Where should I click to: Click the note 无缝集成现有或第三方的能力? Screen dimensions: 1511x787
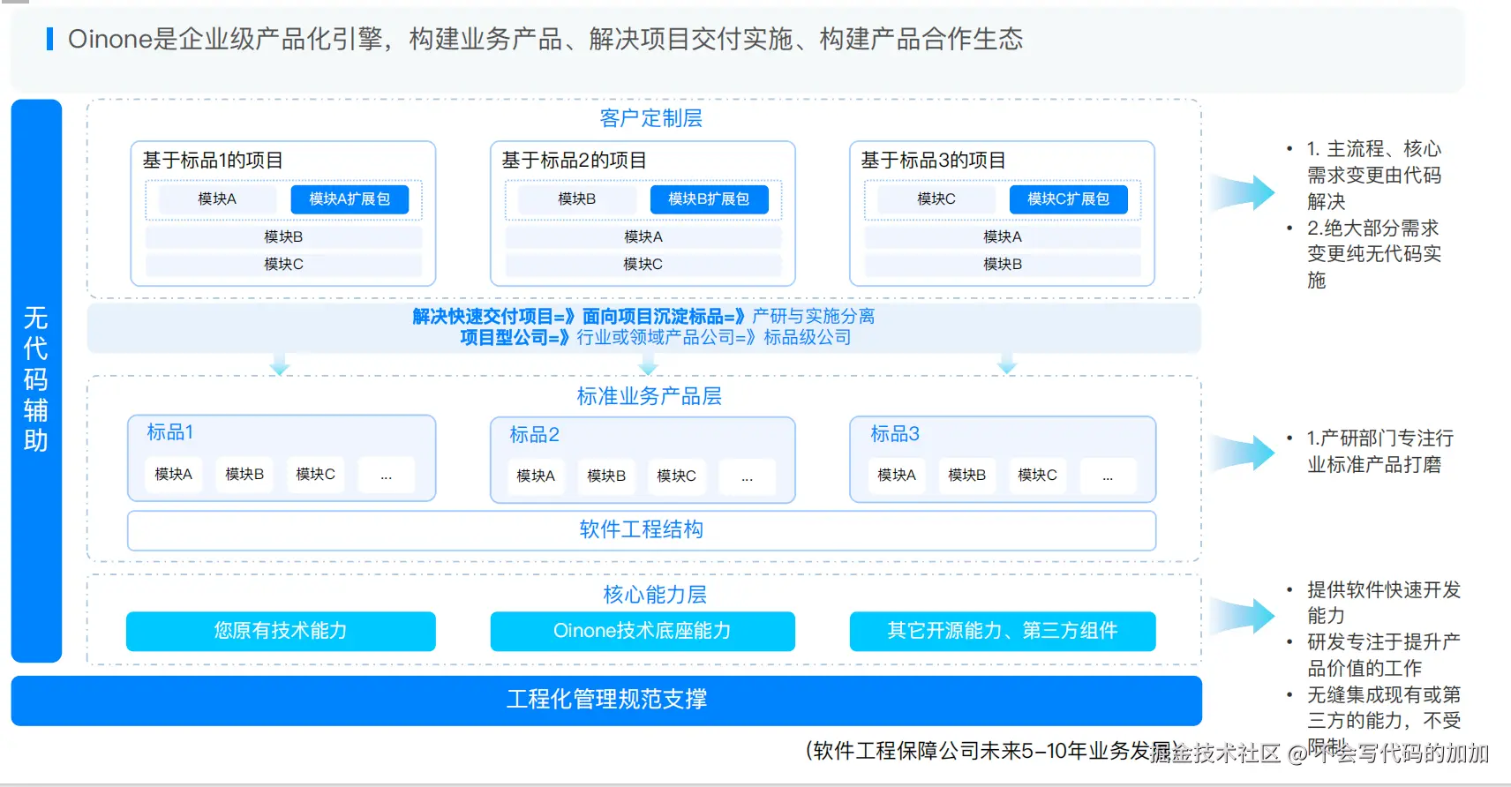pos(1383,721)
